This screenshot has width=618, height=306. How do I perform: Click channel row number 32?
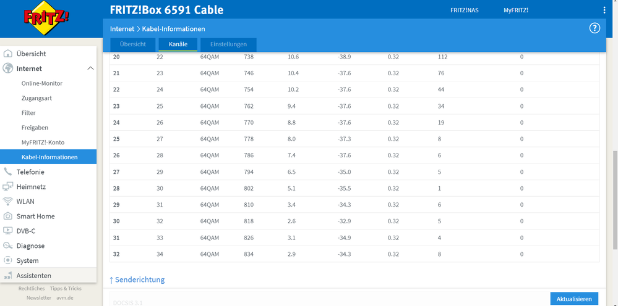[x=116, y=254]
